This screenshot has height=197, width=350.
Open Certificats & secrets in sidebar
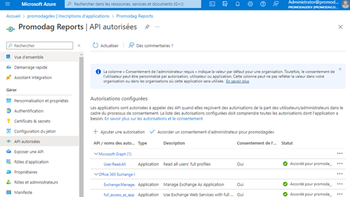31,121
